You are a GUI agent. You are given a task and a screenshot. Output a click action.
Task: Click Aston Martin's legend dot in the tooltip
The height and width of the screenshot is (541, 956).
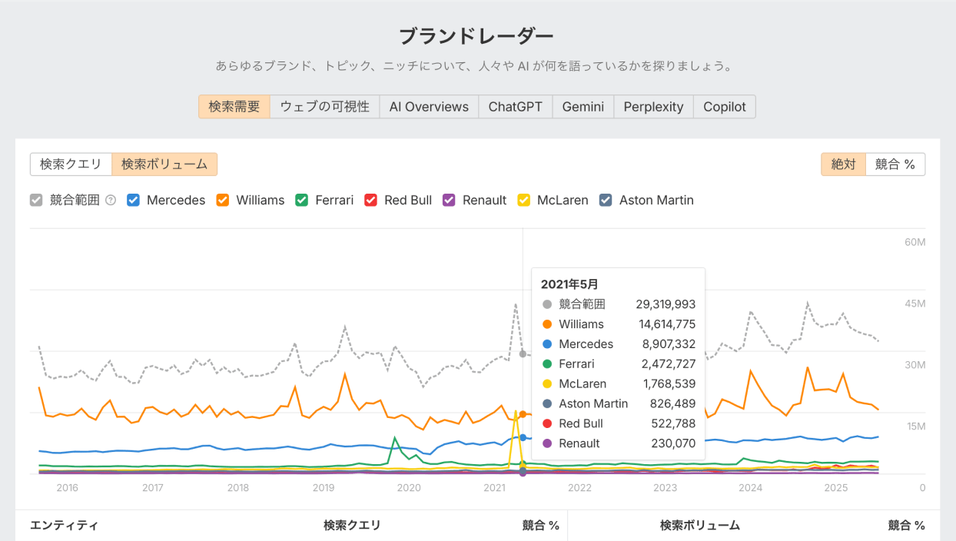pyautogui.click(x=546, y=403)
